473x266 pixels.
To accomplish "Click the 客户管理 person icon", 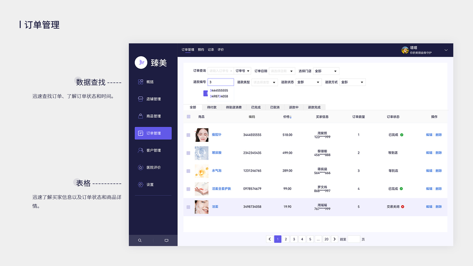I will (141, 150).
